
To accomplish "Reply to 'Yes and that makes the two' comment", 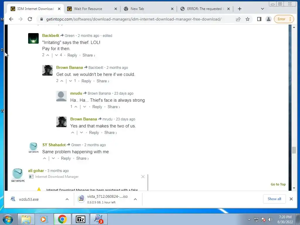I will point(94,133).
